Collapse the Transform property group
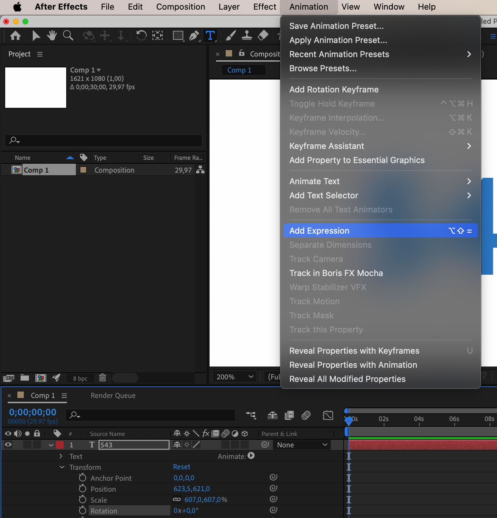This screenshot has width=497, height=518. [x=62, y=467]
